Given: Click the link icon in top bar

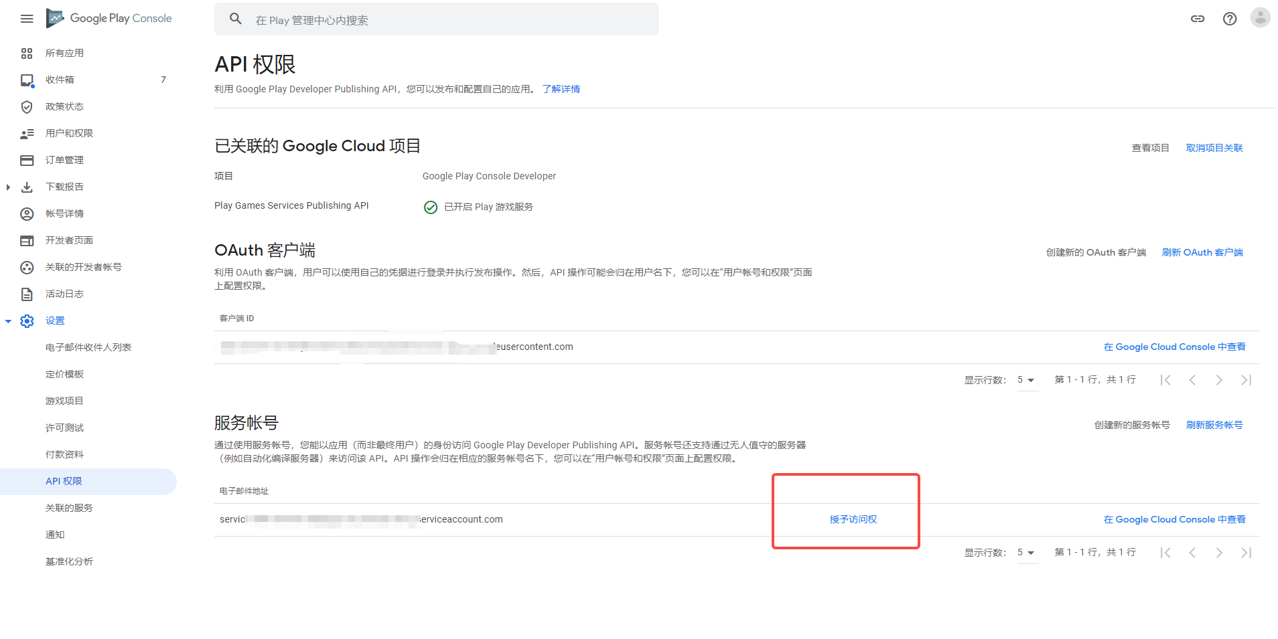Looking at the screenshot, I should pyautogui.click(x=1198, y=19).
